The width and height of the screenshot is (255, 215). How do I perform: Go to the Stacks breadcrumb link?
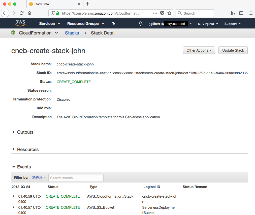(72, 33)
